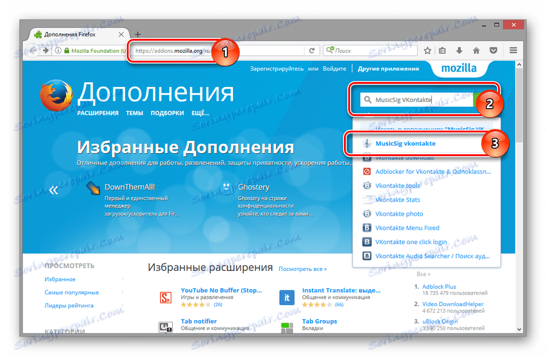This screenshot has width=546, height=356.
Task: Click the Reload page icon
Action: [x=312, y=50]
